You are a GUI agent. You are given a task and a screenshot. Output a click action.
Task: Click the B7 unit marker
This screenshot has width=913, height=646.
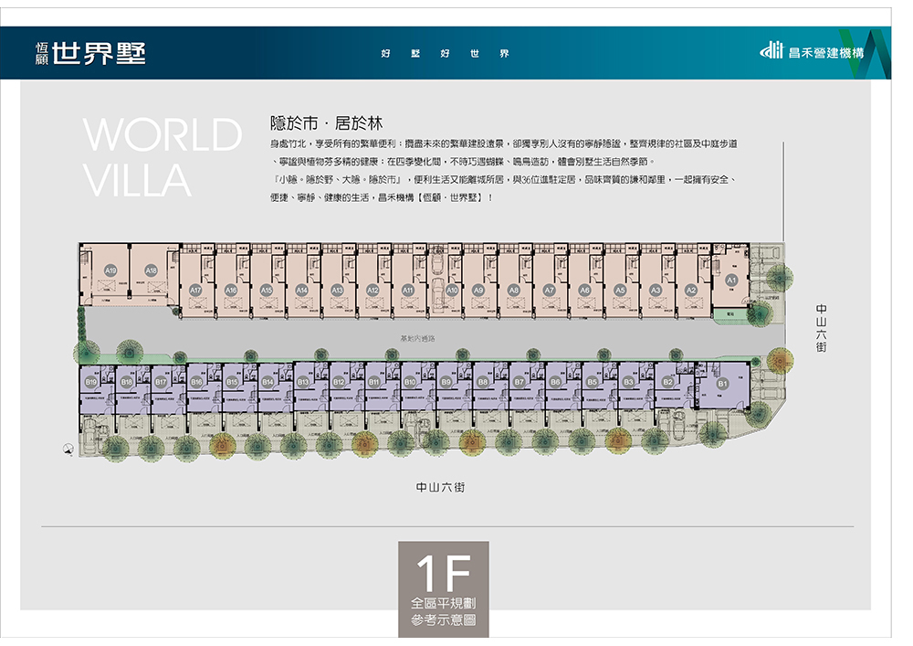point(519,382)
